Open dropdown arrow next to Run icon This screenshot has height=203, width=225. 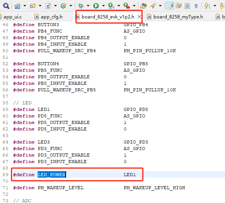[x=103, y=6]
